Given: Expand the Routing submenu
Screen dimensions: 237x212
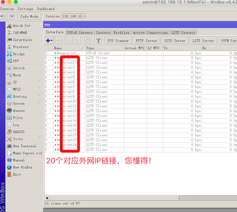Looking at the screenshot, I should 20,96.
